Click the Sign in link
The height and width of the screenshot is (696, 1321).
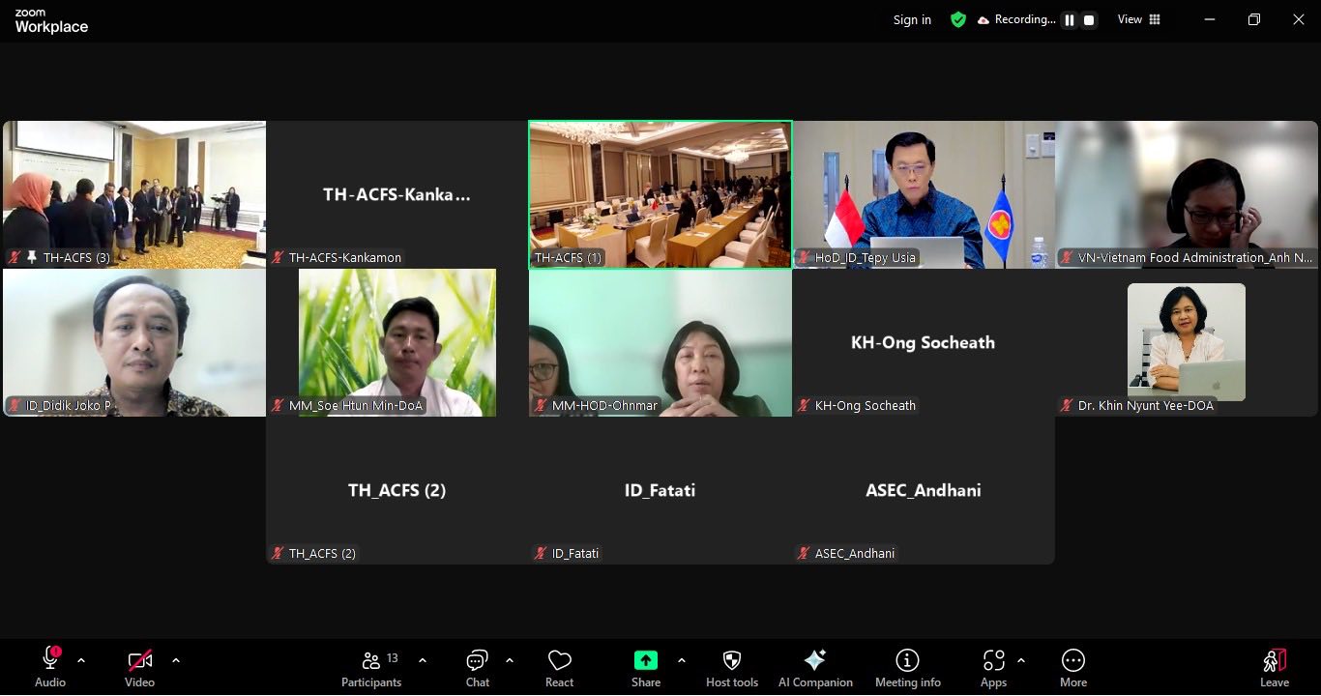pyautogui.click(x=912, y=19)
